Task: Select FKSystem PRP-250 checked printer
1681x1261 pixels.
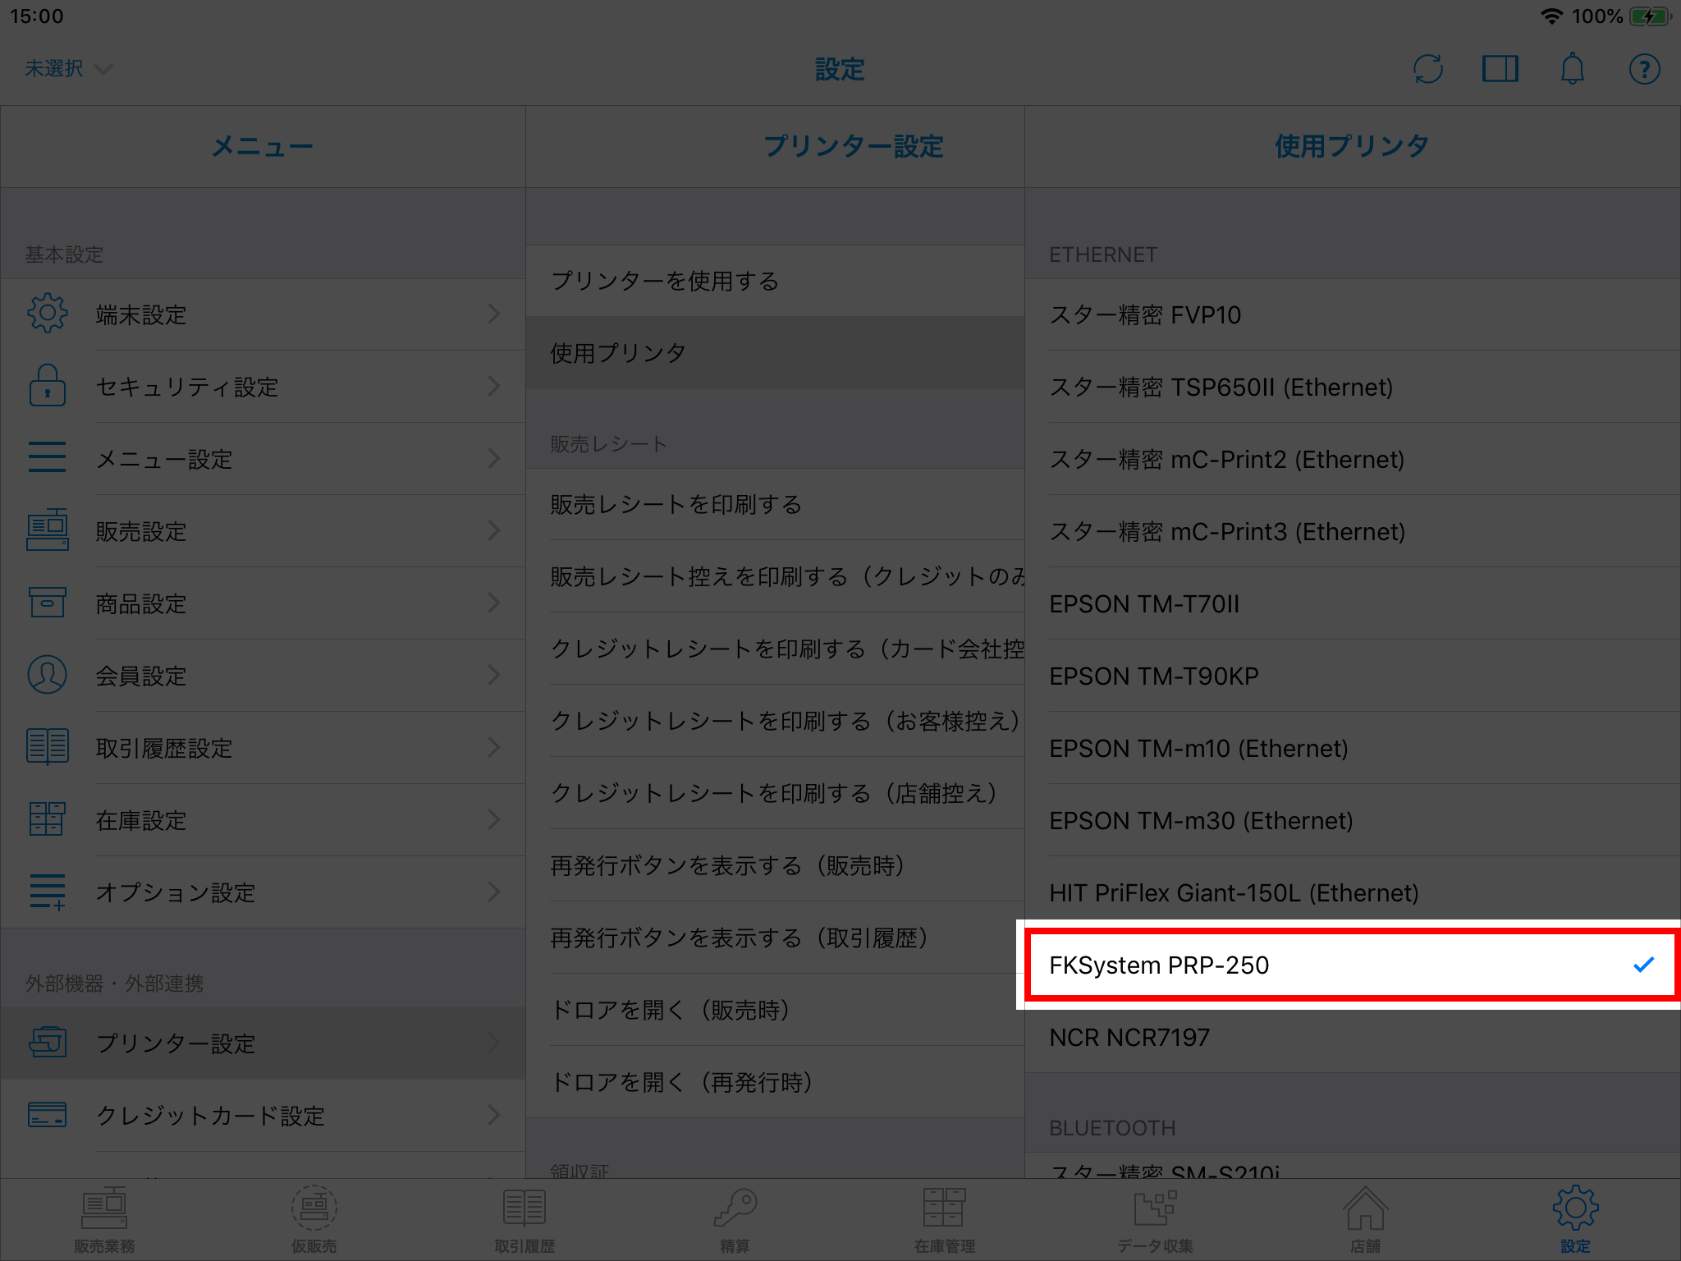Action: (1351, 965)
